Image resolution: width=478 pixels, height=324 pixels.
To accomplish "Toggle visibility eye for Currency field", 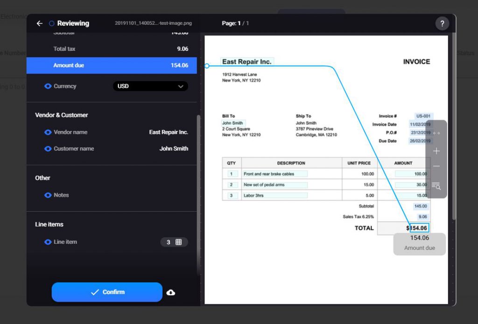I will click(48, 86).
